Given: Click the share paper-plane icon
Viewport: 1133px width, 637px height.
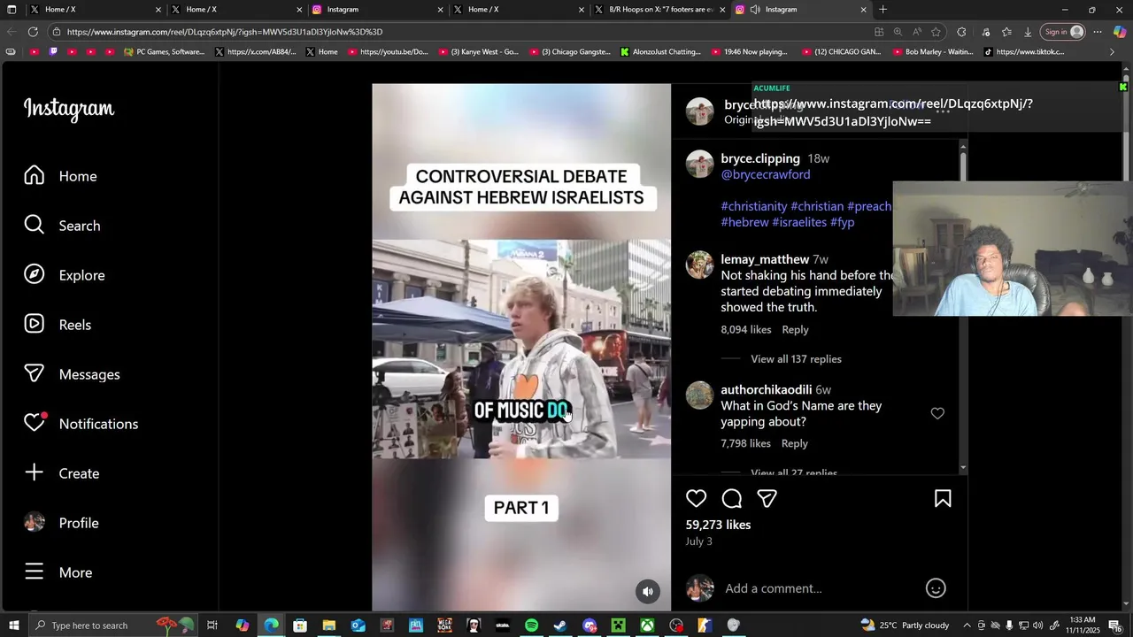Looking at the screenshot, I should pyautogui.click(x=767, y=499).
